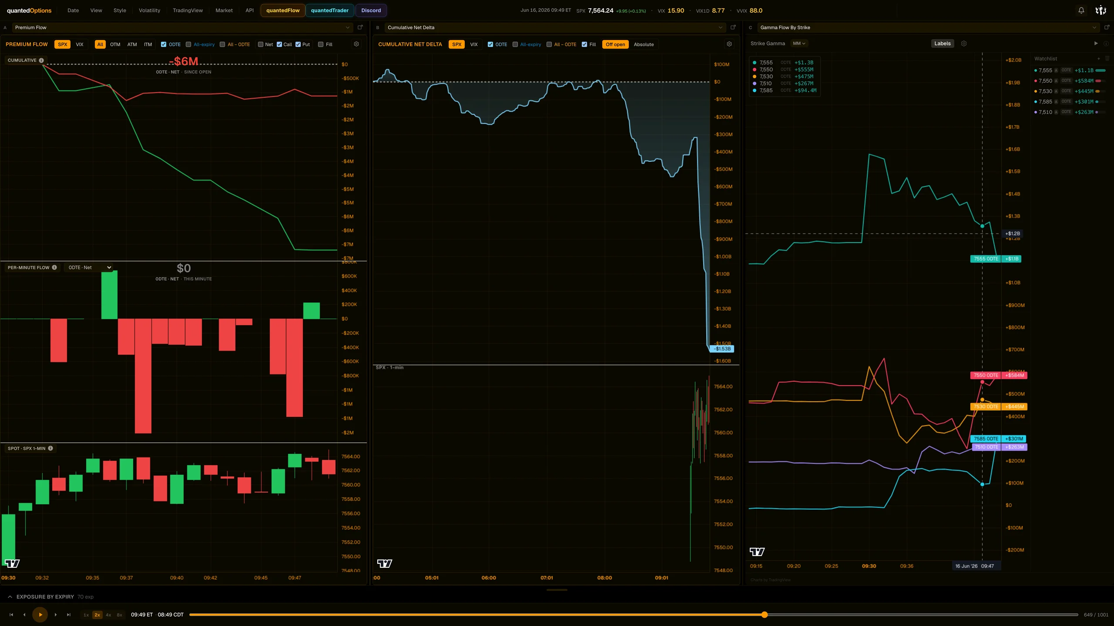Open the Date menu
Image resolution: width=1114 pixels, height=626 pixels.
pyautogui.click(x=73, y=10)
